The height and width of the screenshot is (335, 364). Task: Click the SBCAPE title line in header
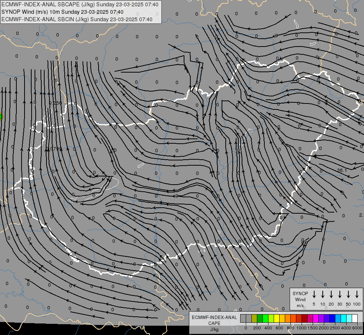point(80,4)
